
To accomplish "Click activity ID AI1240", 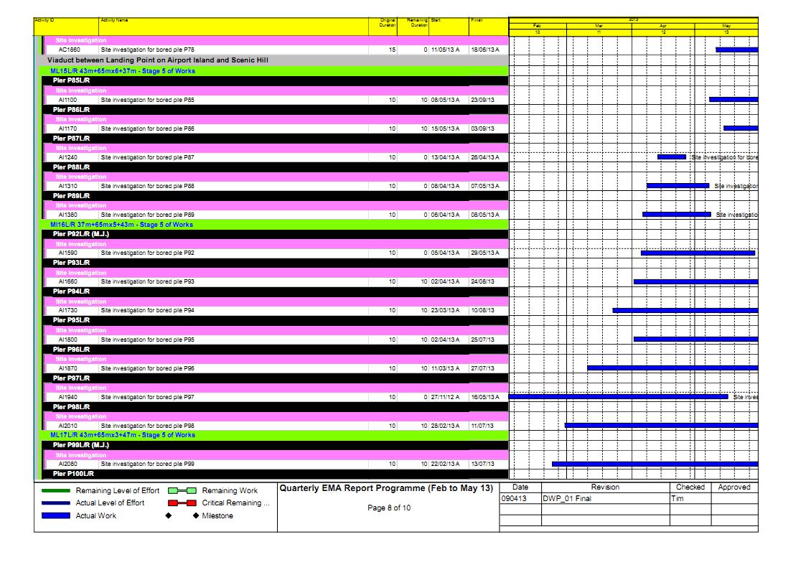I will [68, 158].
